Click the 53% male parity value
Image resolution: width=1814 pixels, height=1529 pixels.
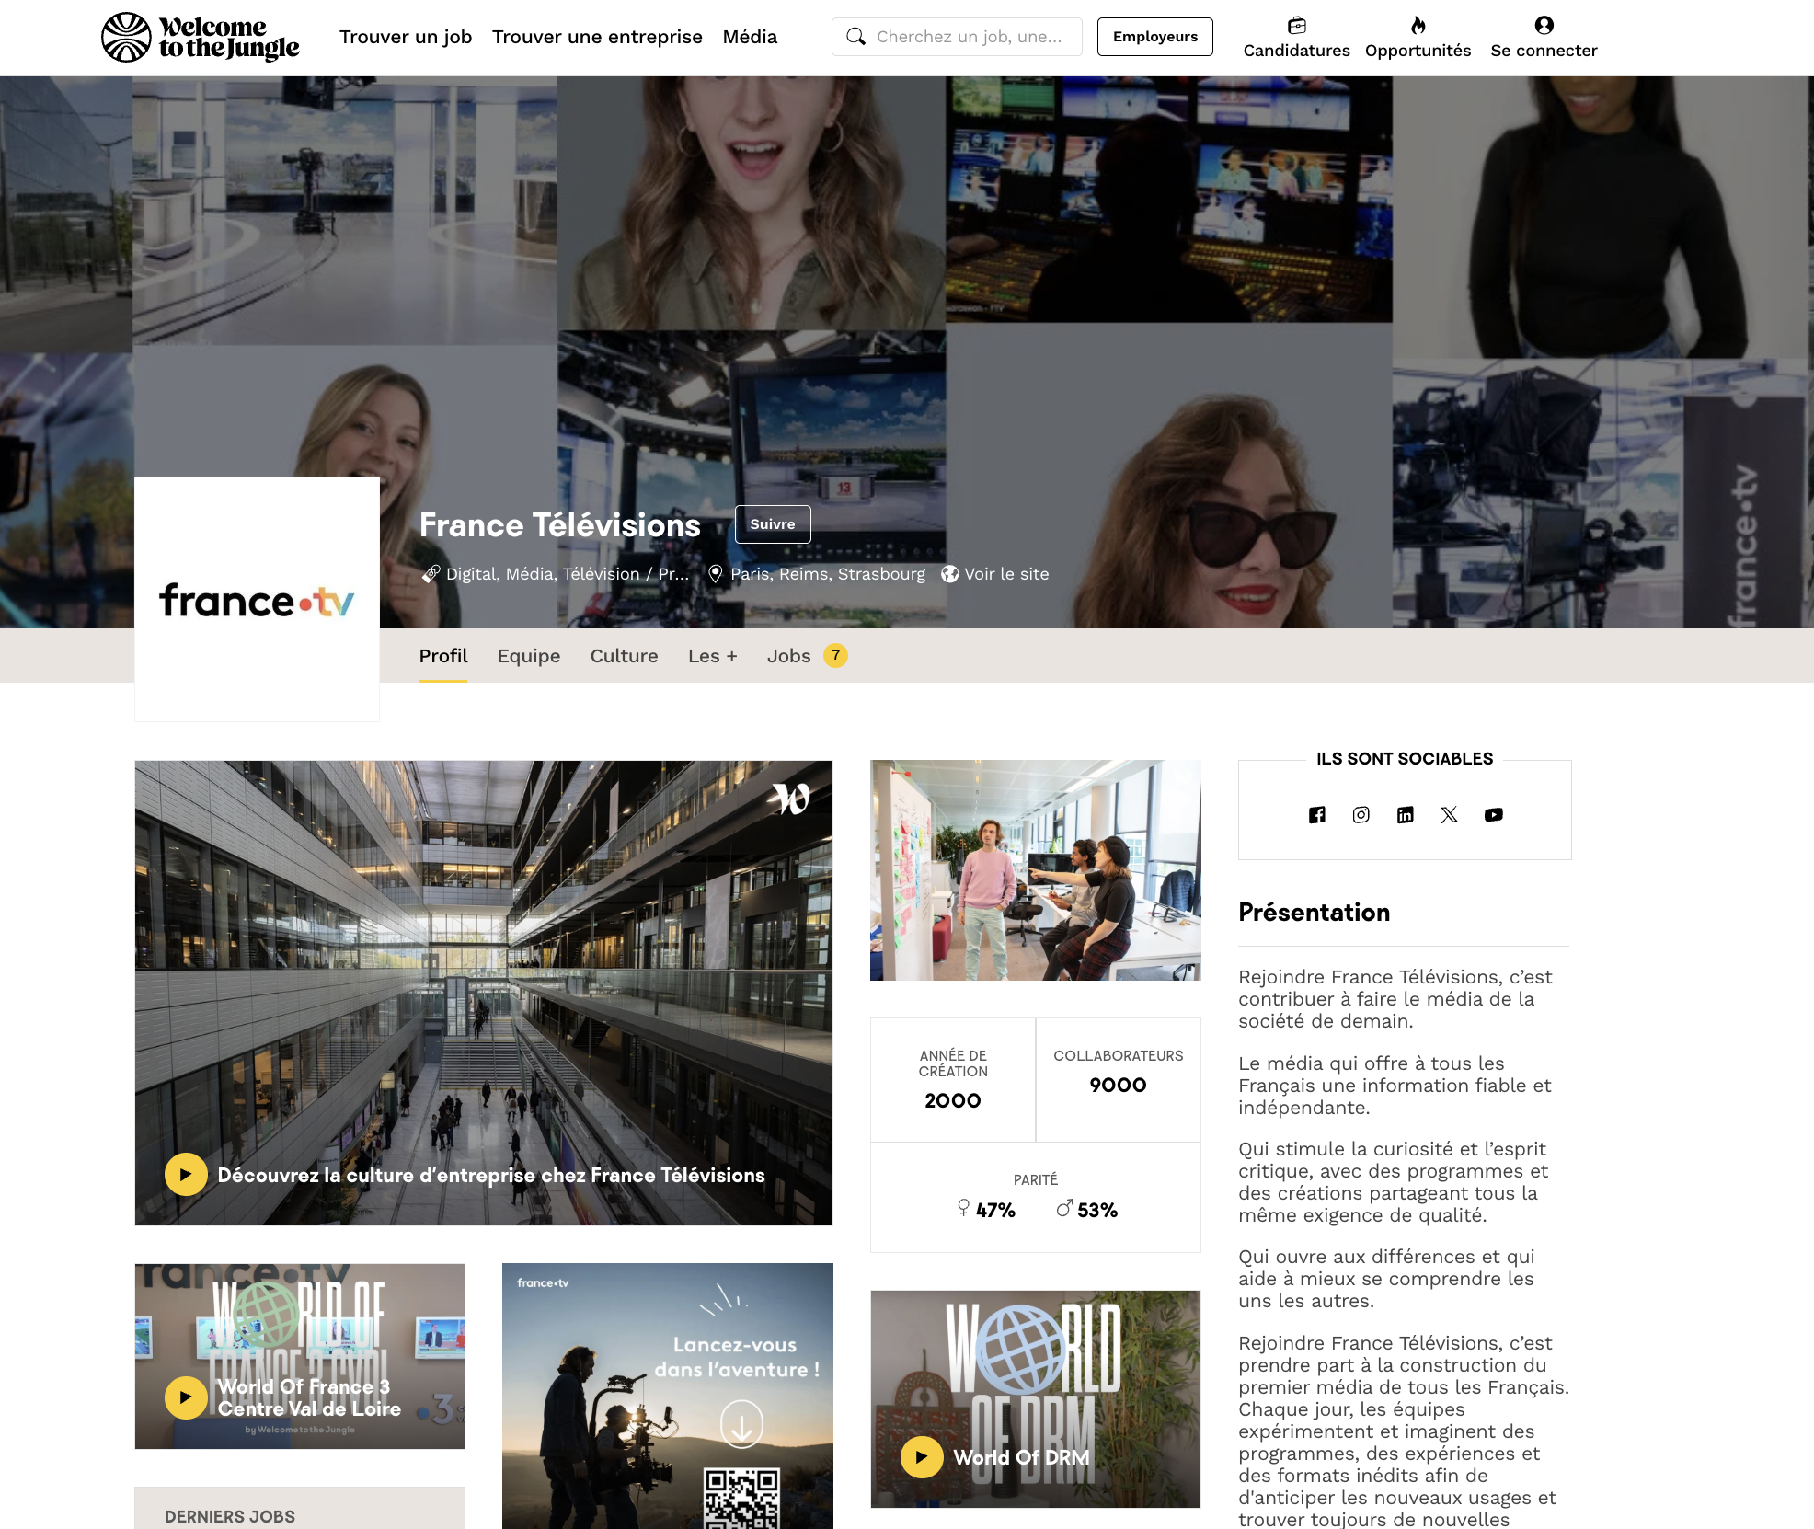(1097, 1211)
